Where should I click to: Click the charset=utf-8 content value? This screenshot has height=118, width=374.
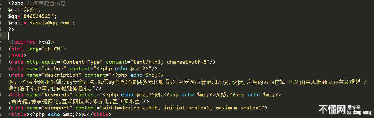(x=188, y=62)
